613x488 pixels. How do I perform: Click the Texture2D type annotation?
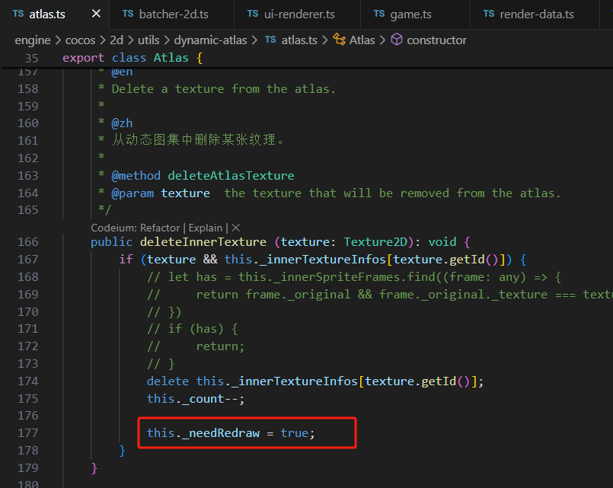375,242
